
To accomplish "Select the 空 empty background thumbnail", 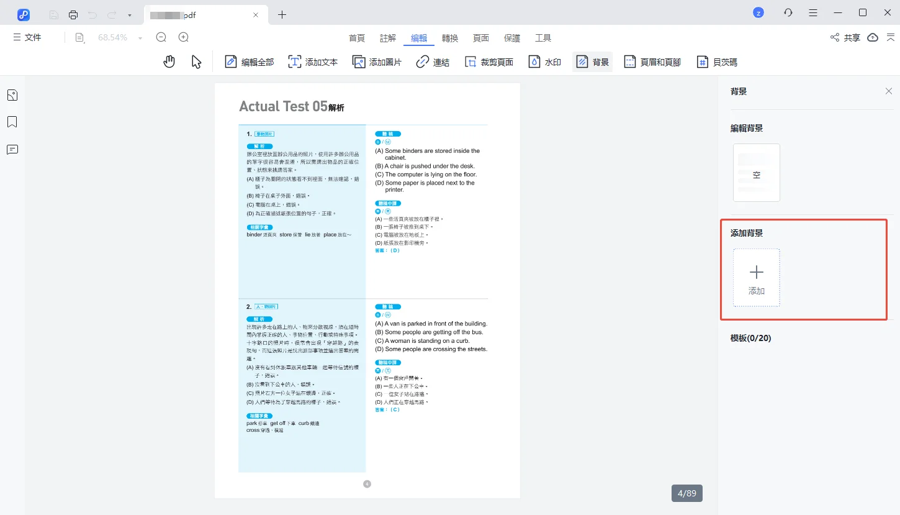I will click(x=756, y=173).
